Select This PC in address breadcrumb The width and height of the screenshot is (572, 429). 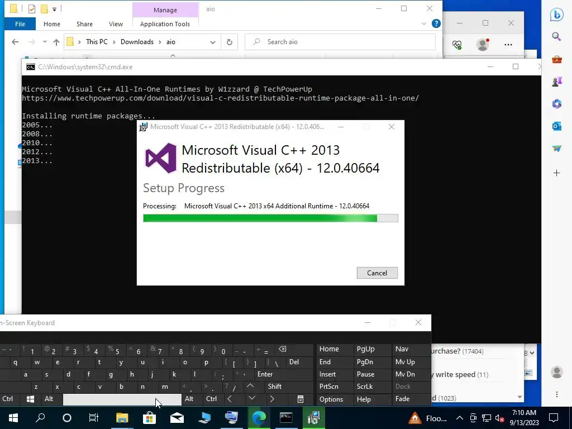tap(97, 42)
